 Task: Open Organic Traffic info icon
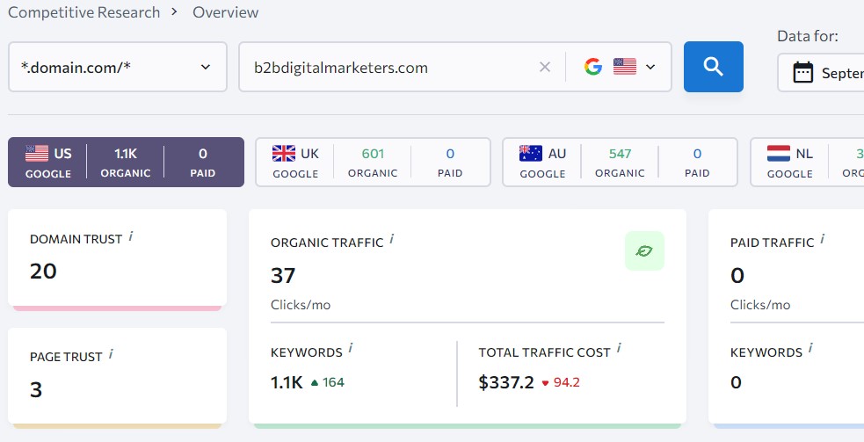point(392,239)
